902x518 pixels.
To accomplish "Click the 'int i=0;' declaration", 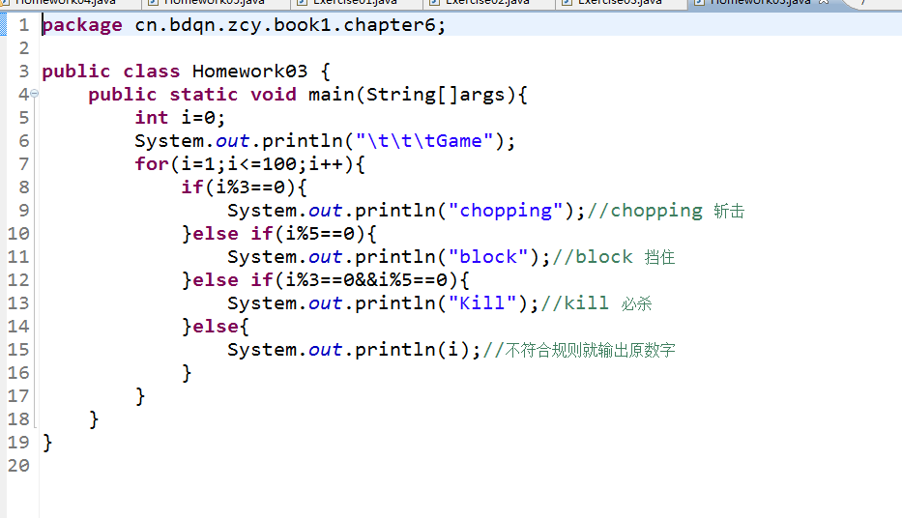I will 180,118.
